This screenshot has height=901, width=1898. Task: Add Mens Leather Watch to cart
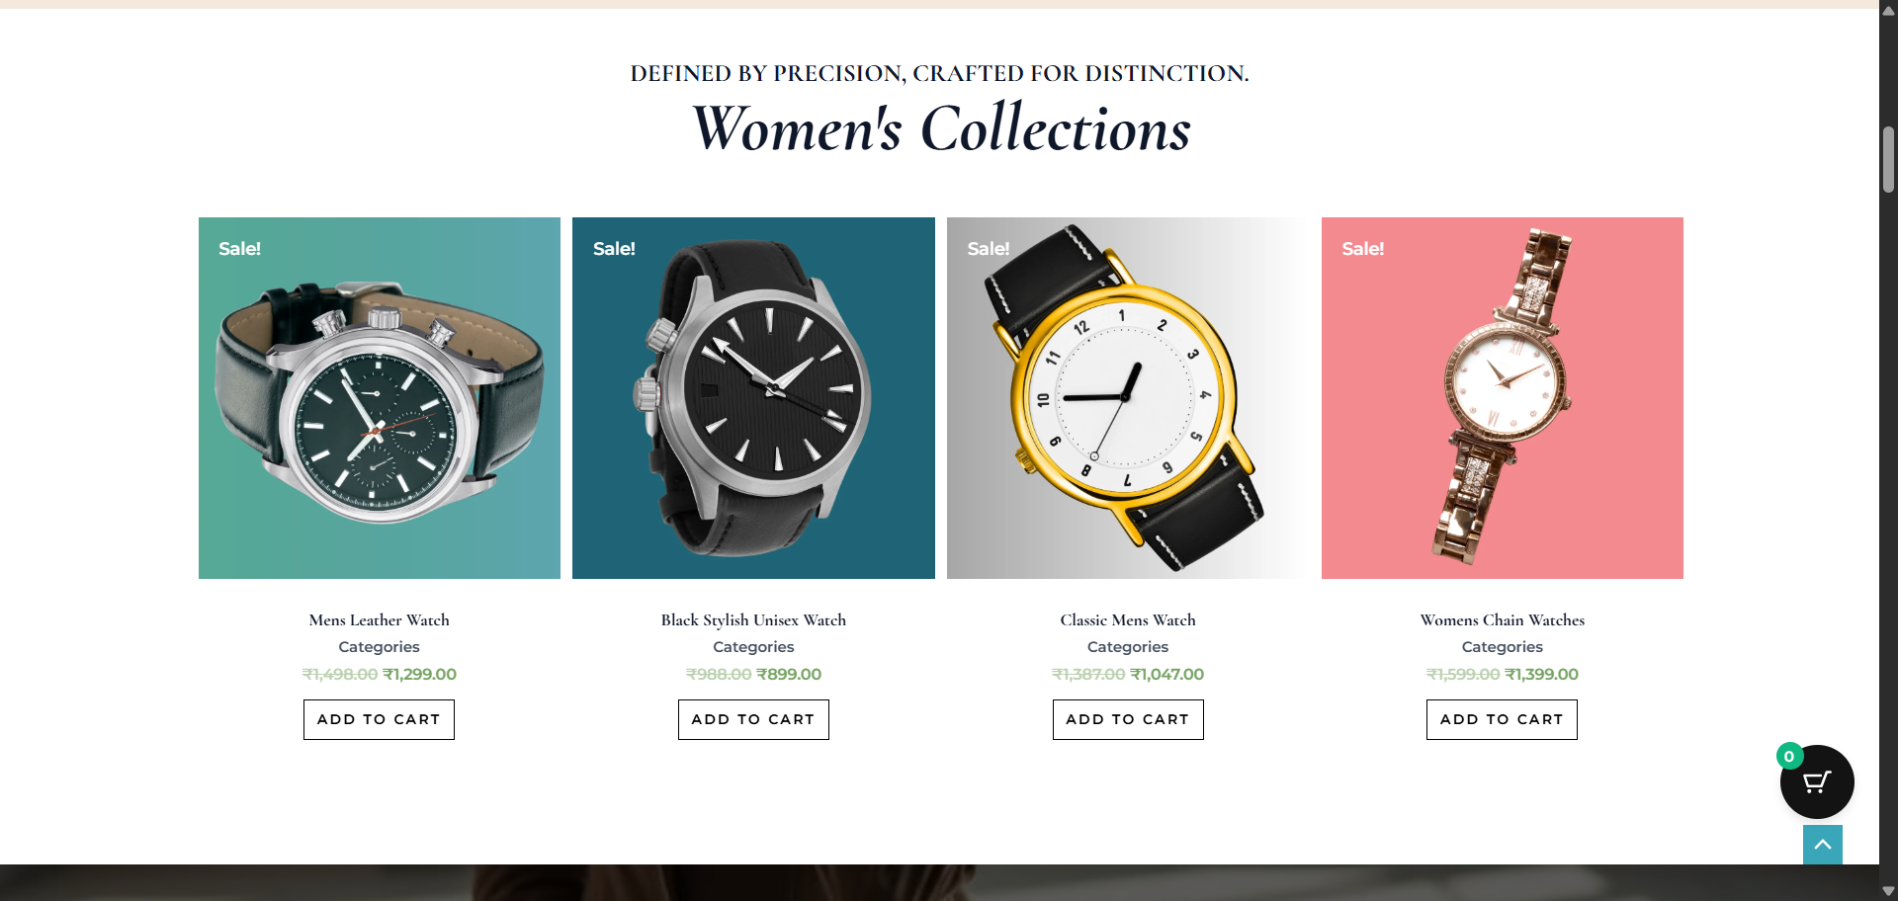[379, 719]
